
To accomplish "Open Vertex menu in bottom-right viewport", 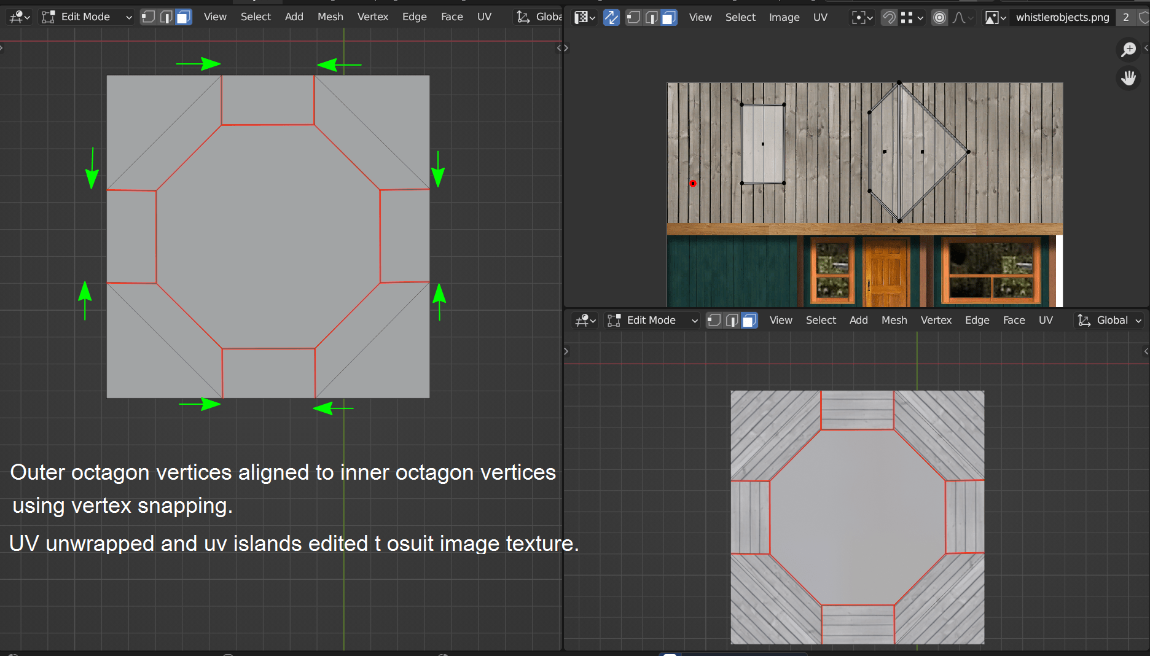I will point(936,321).
